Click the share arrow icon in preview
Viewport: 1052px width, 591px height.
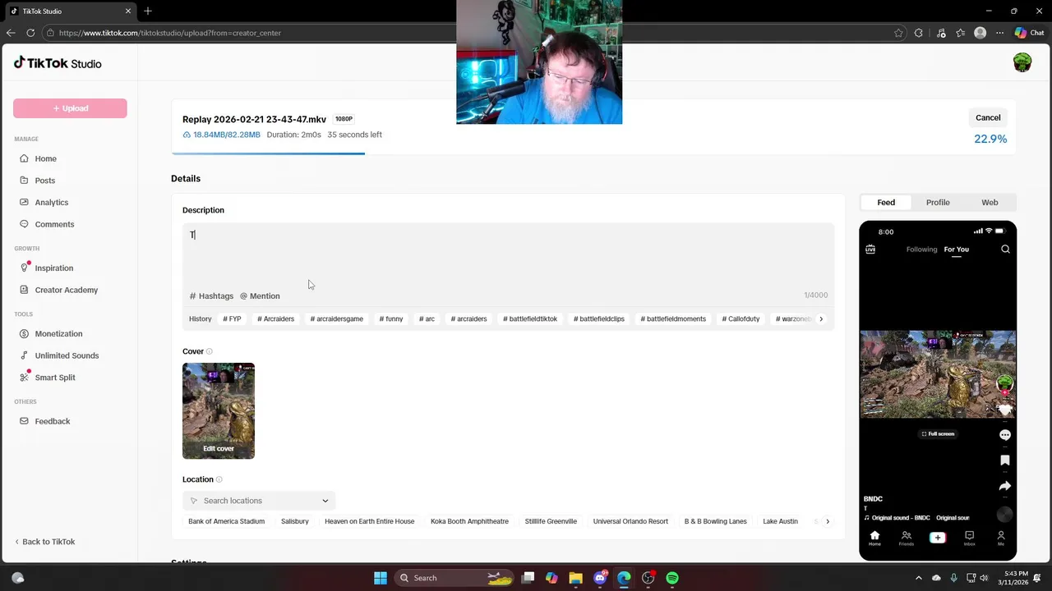[1004, 486]
